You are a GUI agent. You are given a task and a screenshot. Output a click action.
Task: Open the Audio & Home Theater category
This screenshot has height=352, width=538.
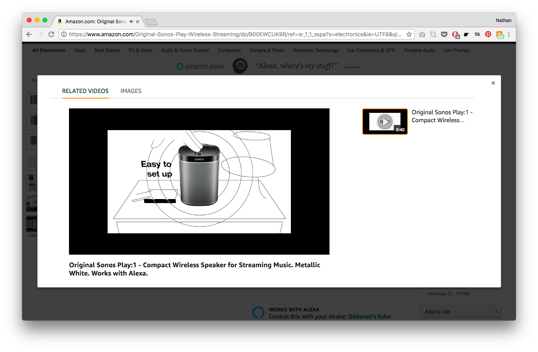185,50
